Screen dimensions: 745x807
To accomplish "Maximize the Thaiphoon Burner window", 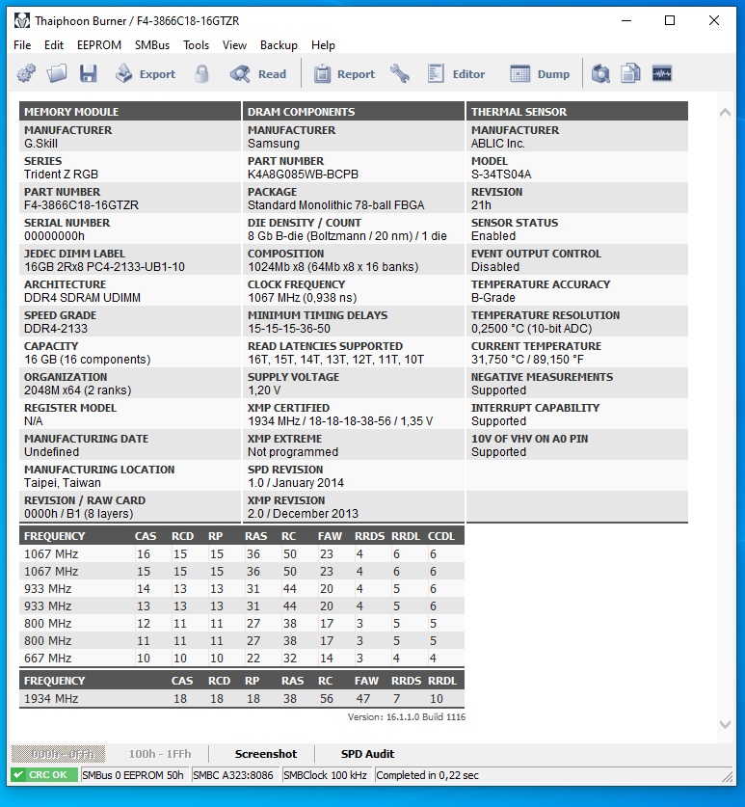I will (x=670, y=20).
